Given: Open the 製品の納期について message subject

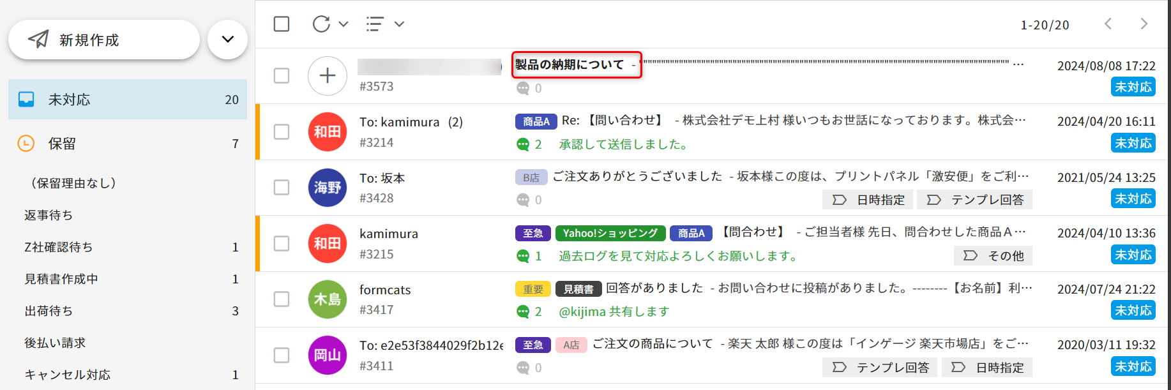Looking at the screenshot, I should point(570,64).
